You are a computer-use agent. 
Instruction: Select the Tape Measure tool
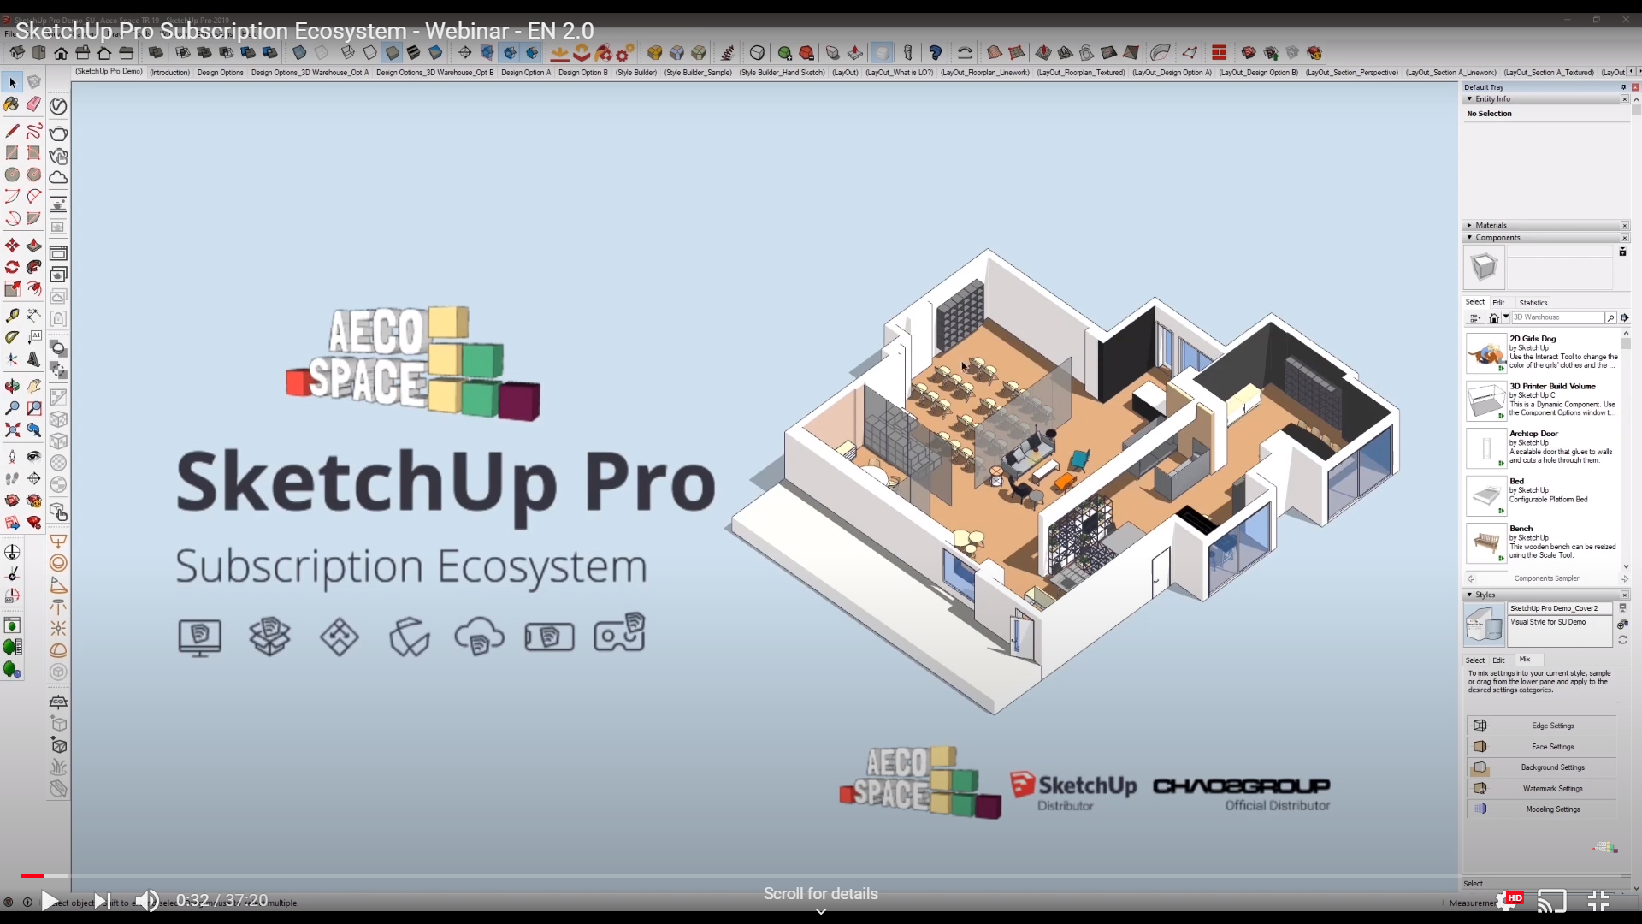tap(12, 316)
